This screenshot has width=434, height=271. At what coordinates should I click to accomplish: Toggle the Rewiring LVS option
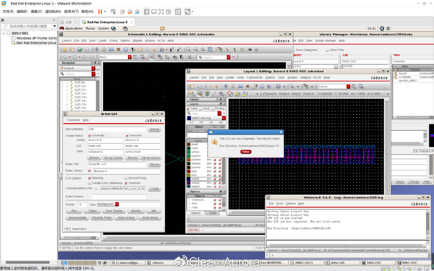(x=90, y=178)
